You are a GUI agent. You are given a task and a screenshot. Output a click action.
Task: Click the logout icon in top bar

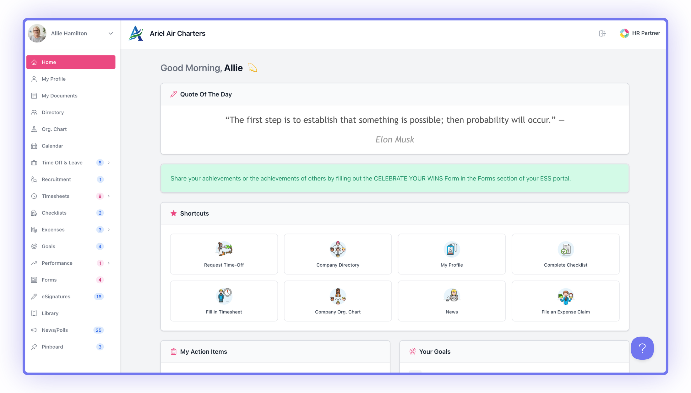(602, 33)
